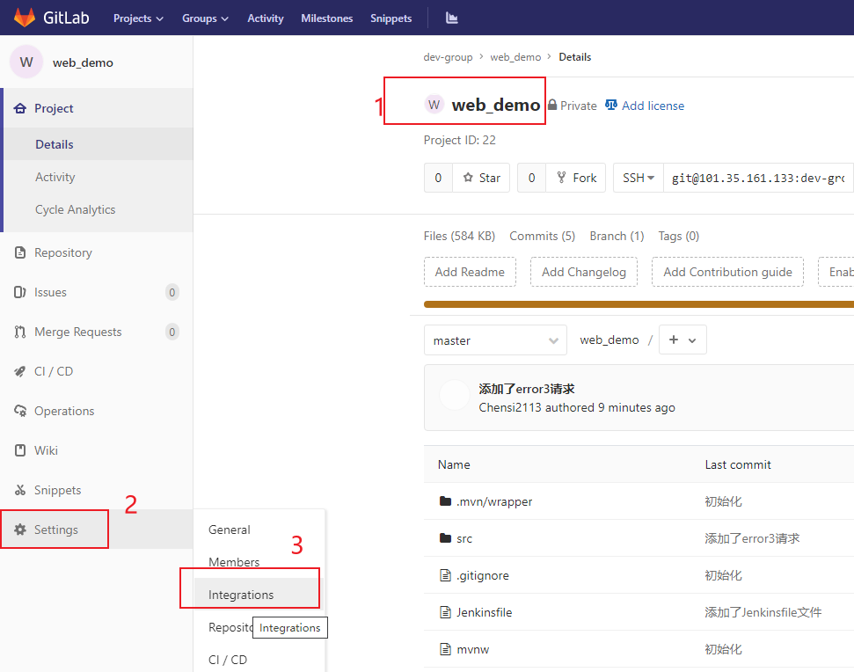
Task: Open the plus new-file dropdown
Action: [x=682, y=340]
